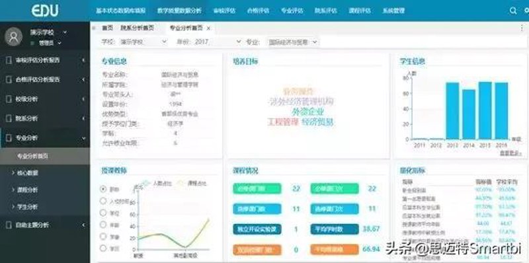The width and height of the screenshot is (529, 263).
Task: Click the 合格评估分析报告 sidebar document icon
Action: (x=9, y=79)
